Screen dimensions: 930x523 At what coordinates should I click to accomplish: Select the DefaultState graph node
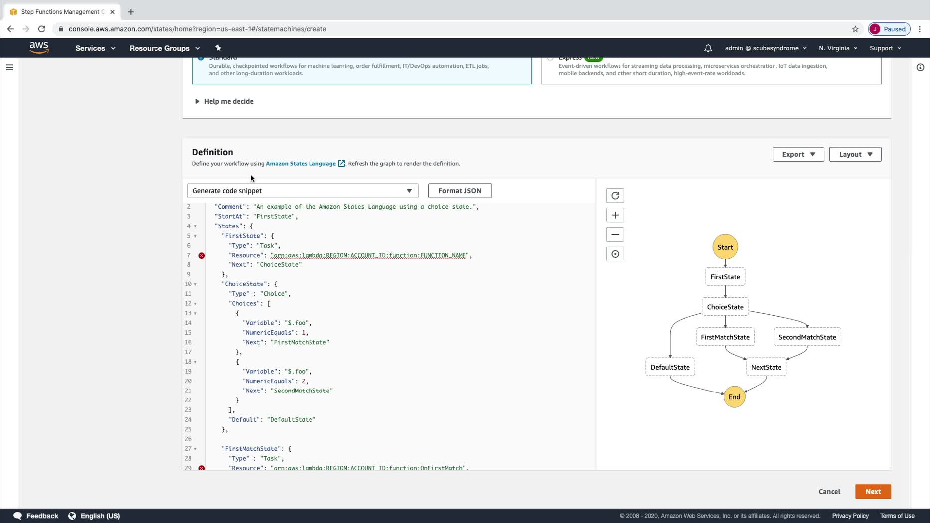point(670,367)
